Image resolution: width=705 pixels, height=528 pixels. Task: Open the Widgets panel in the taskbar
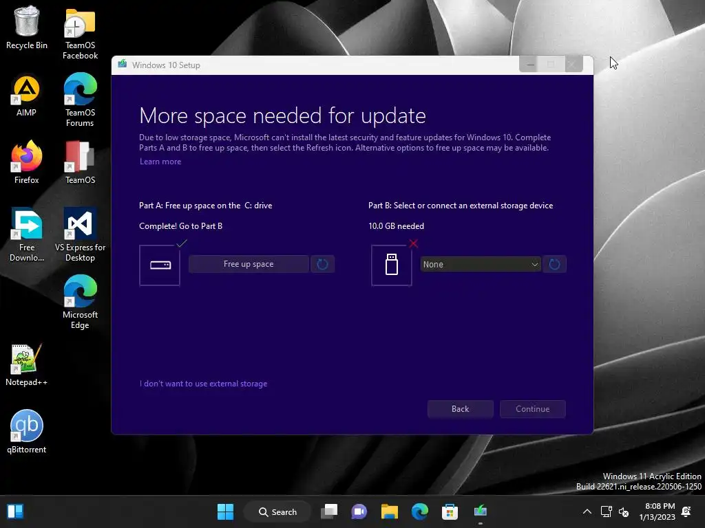point(15,511)
